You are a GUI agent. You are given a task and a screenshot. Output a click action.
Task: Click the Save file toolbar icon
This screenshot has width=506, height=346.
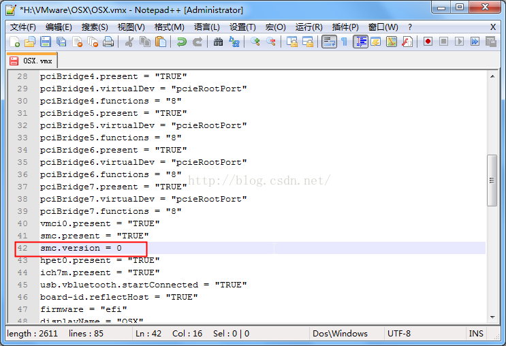tap(46, 42)
